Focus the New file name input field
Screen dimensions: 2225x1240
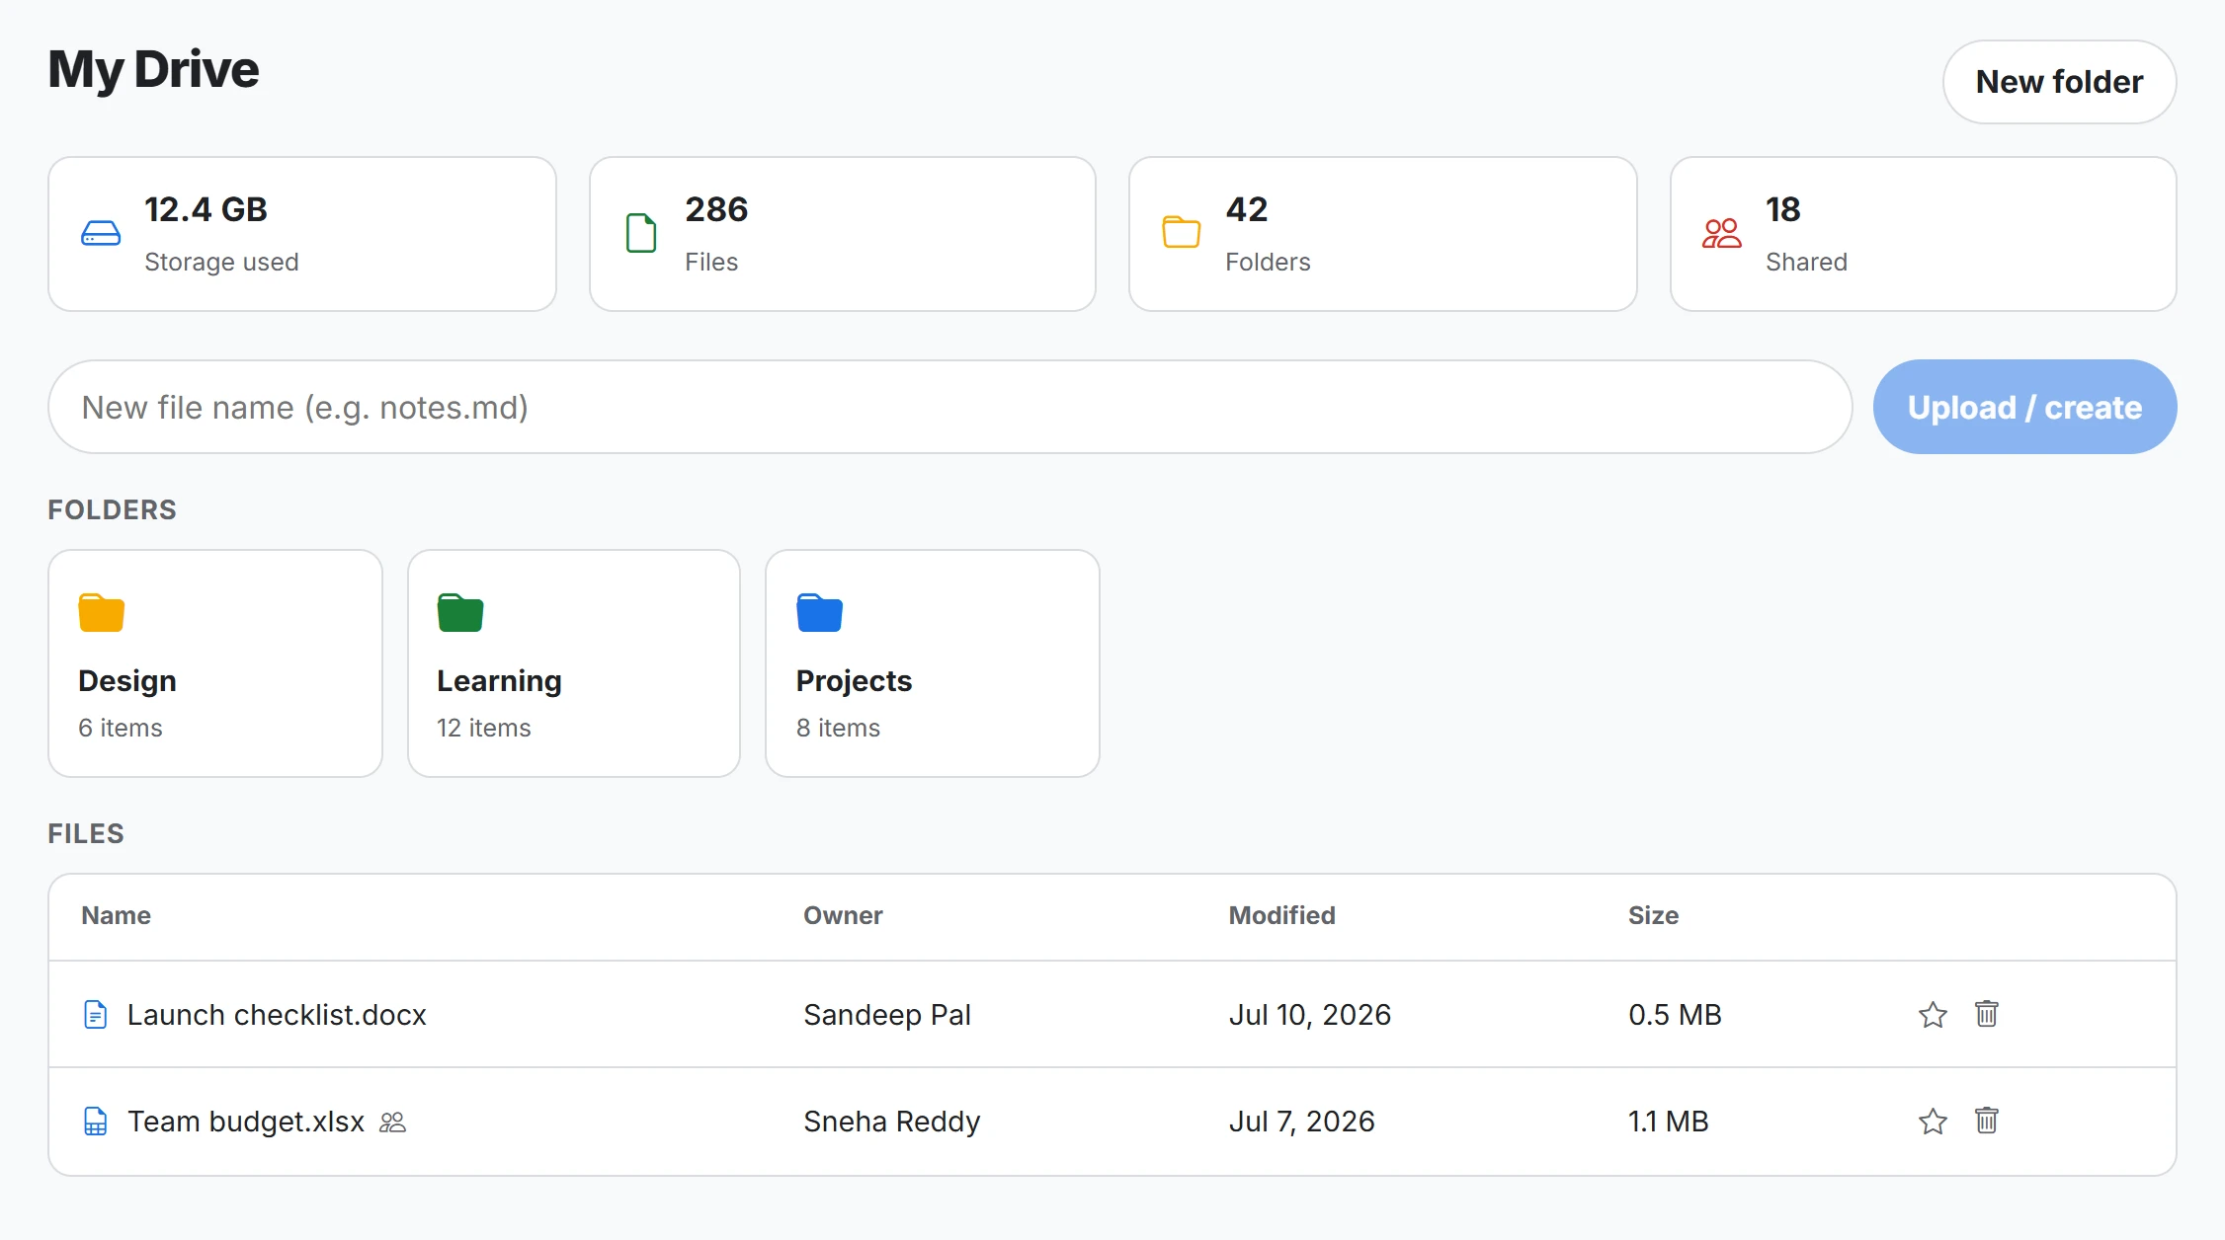pyautogui.click(x=949, y=407)
